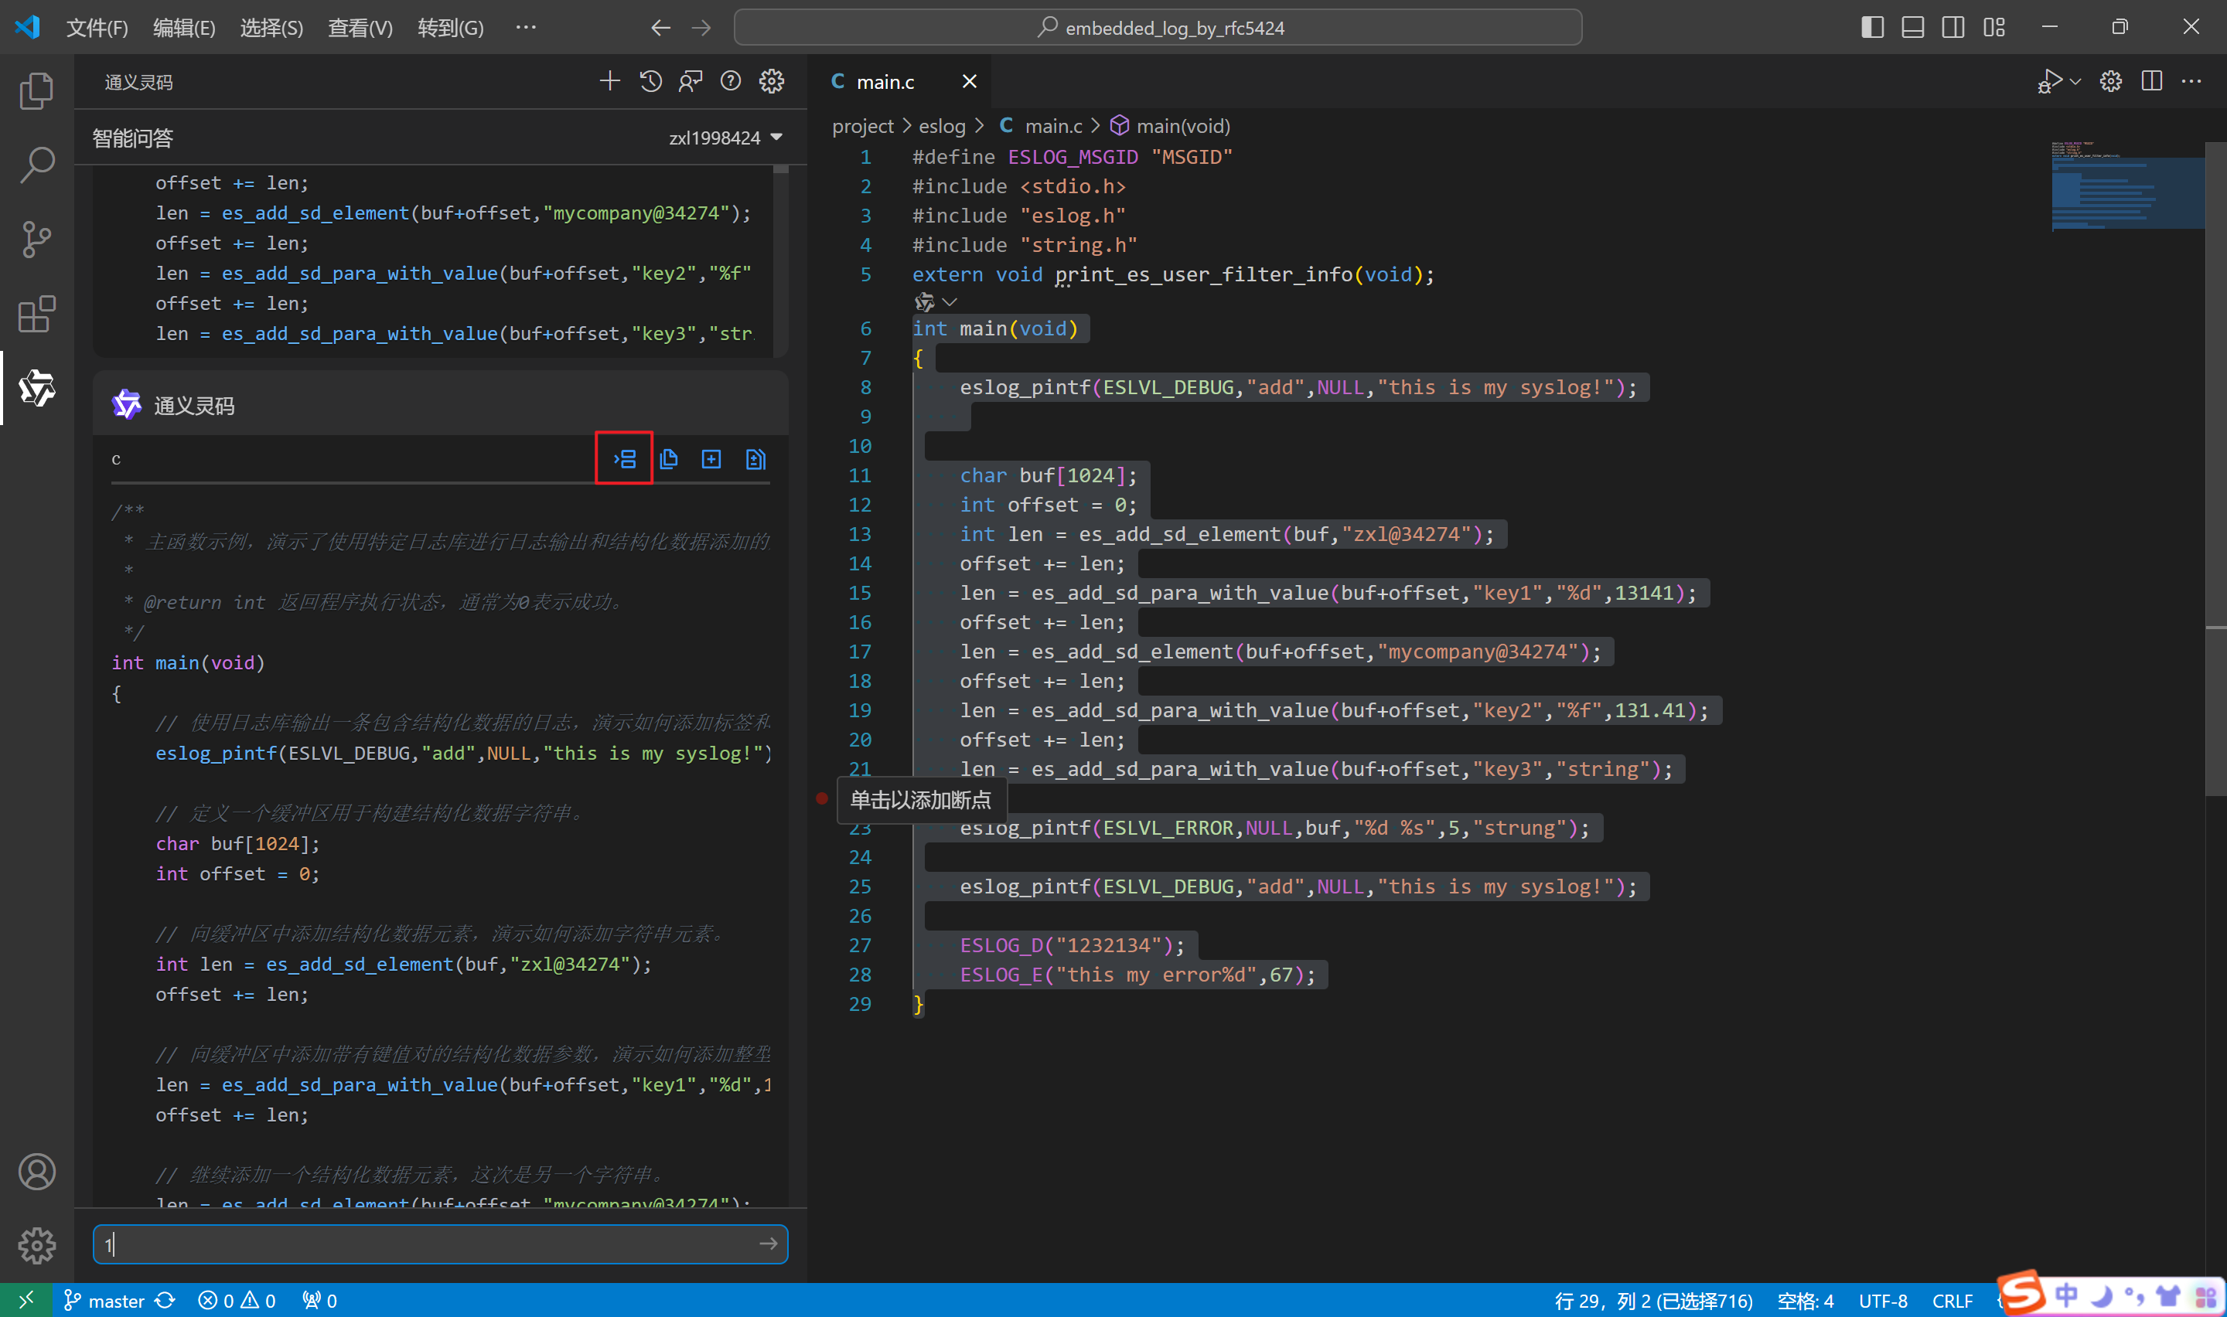Click project breadcrumb segment

tap(862, 126)
